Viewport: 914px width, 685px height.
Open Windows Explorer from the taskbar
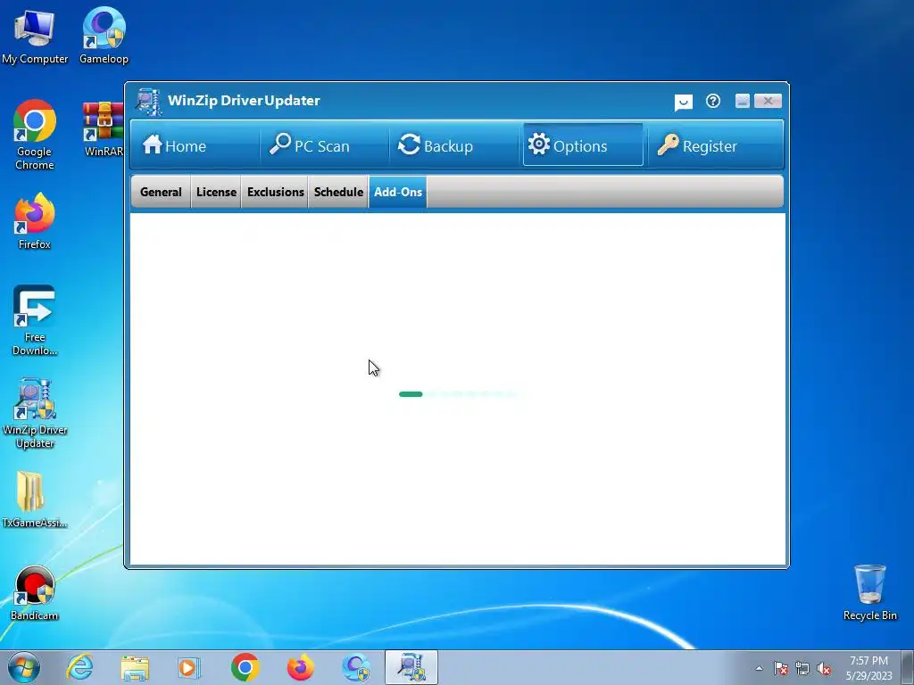[135, 667]
